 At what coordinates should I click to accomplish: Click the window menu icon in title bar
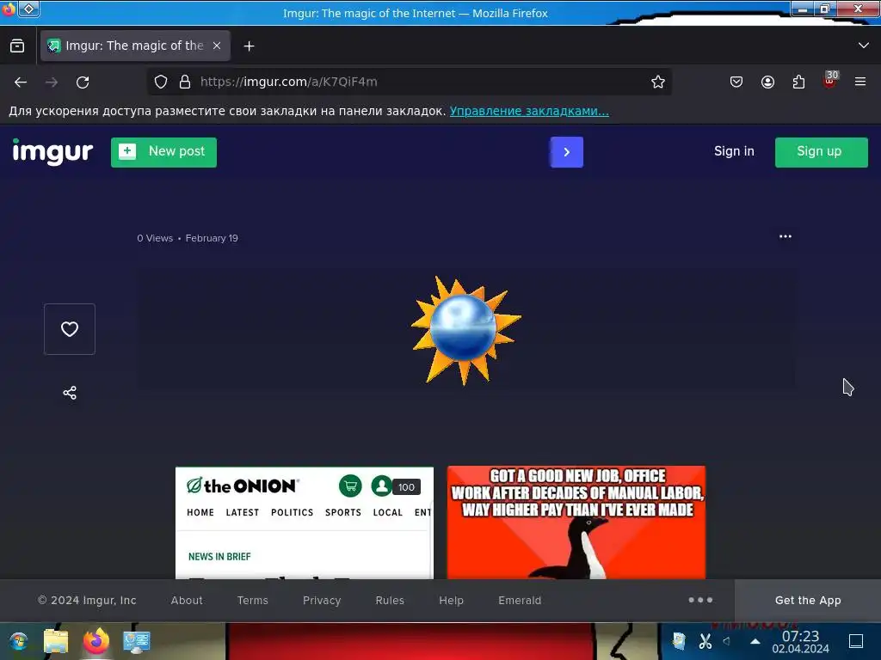29,9
